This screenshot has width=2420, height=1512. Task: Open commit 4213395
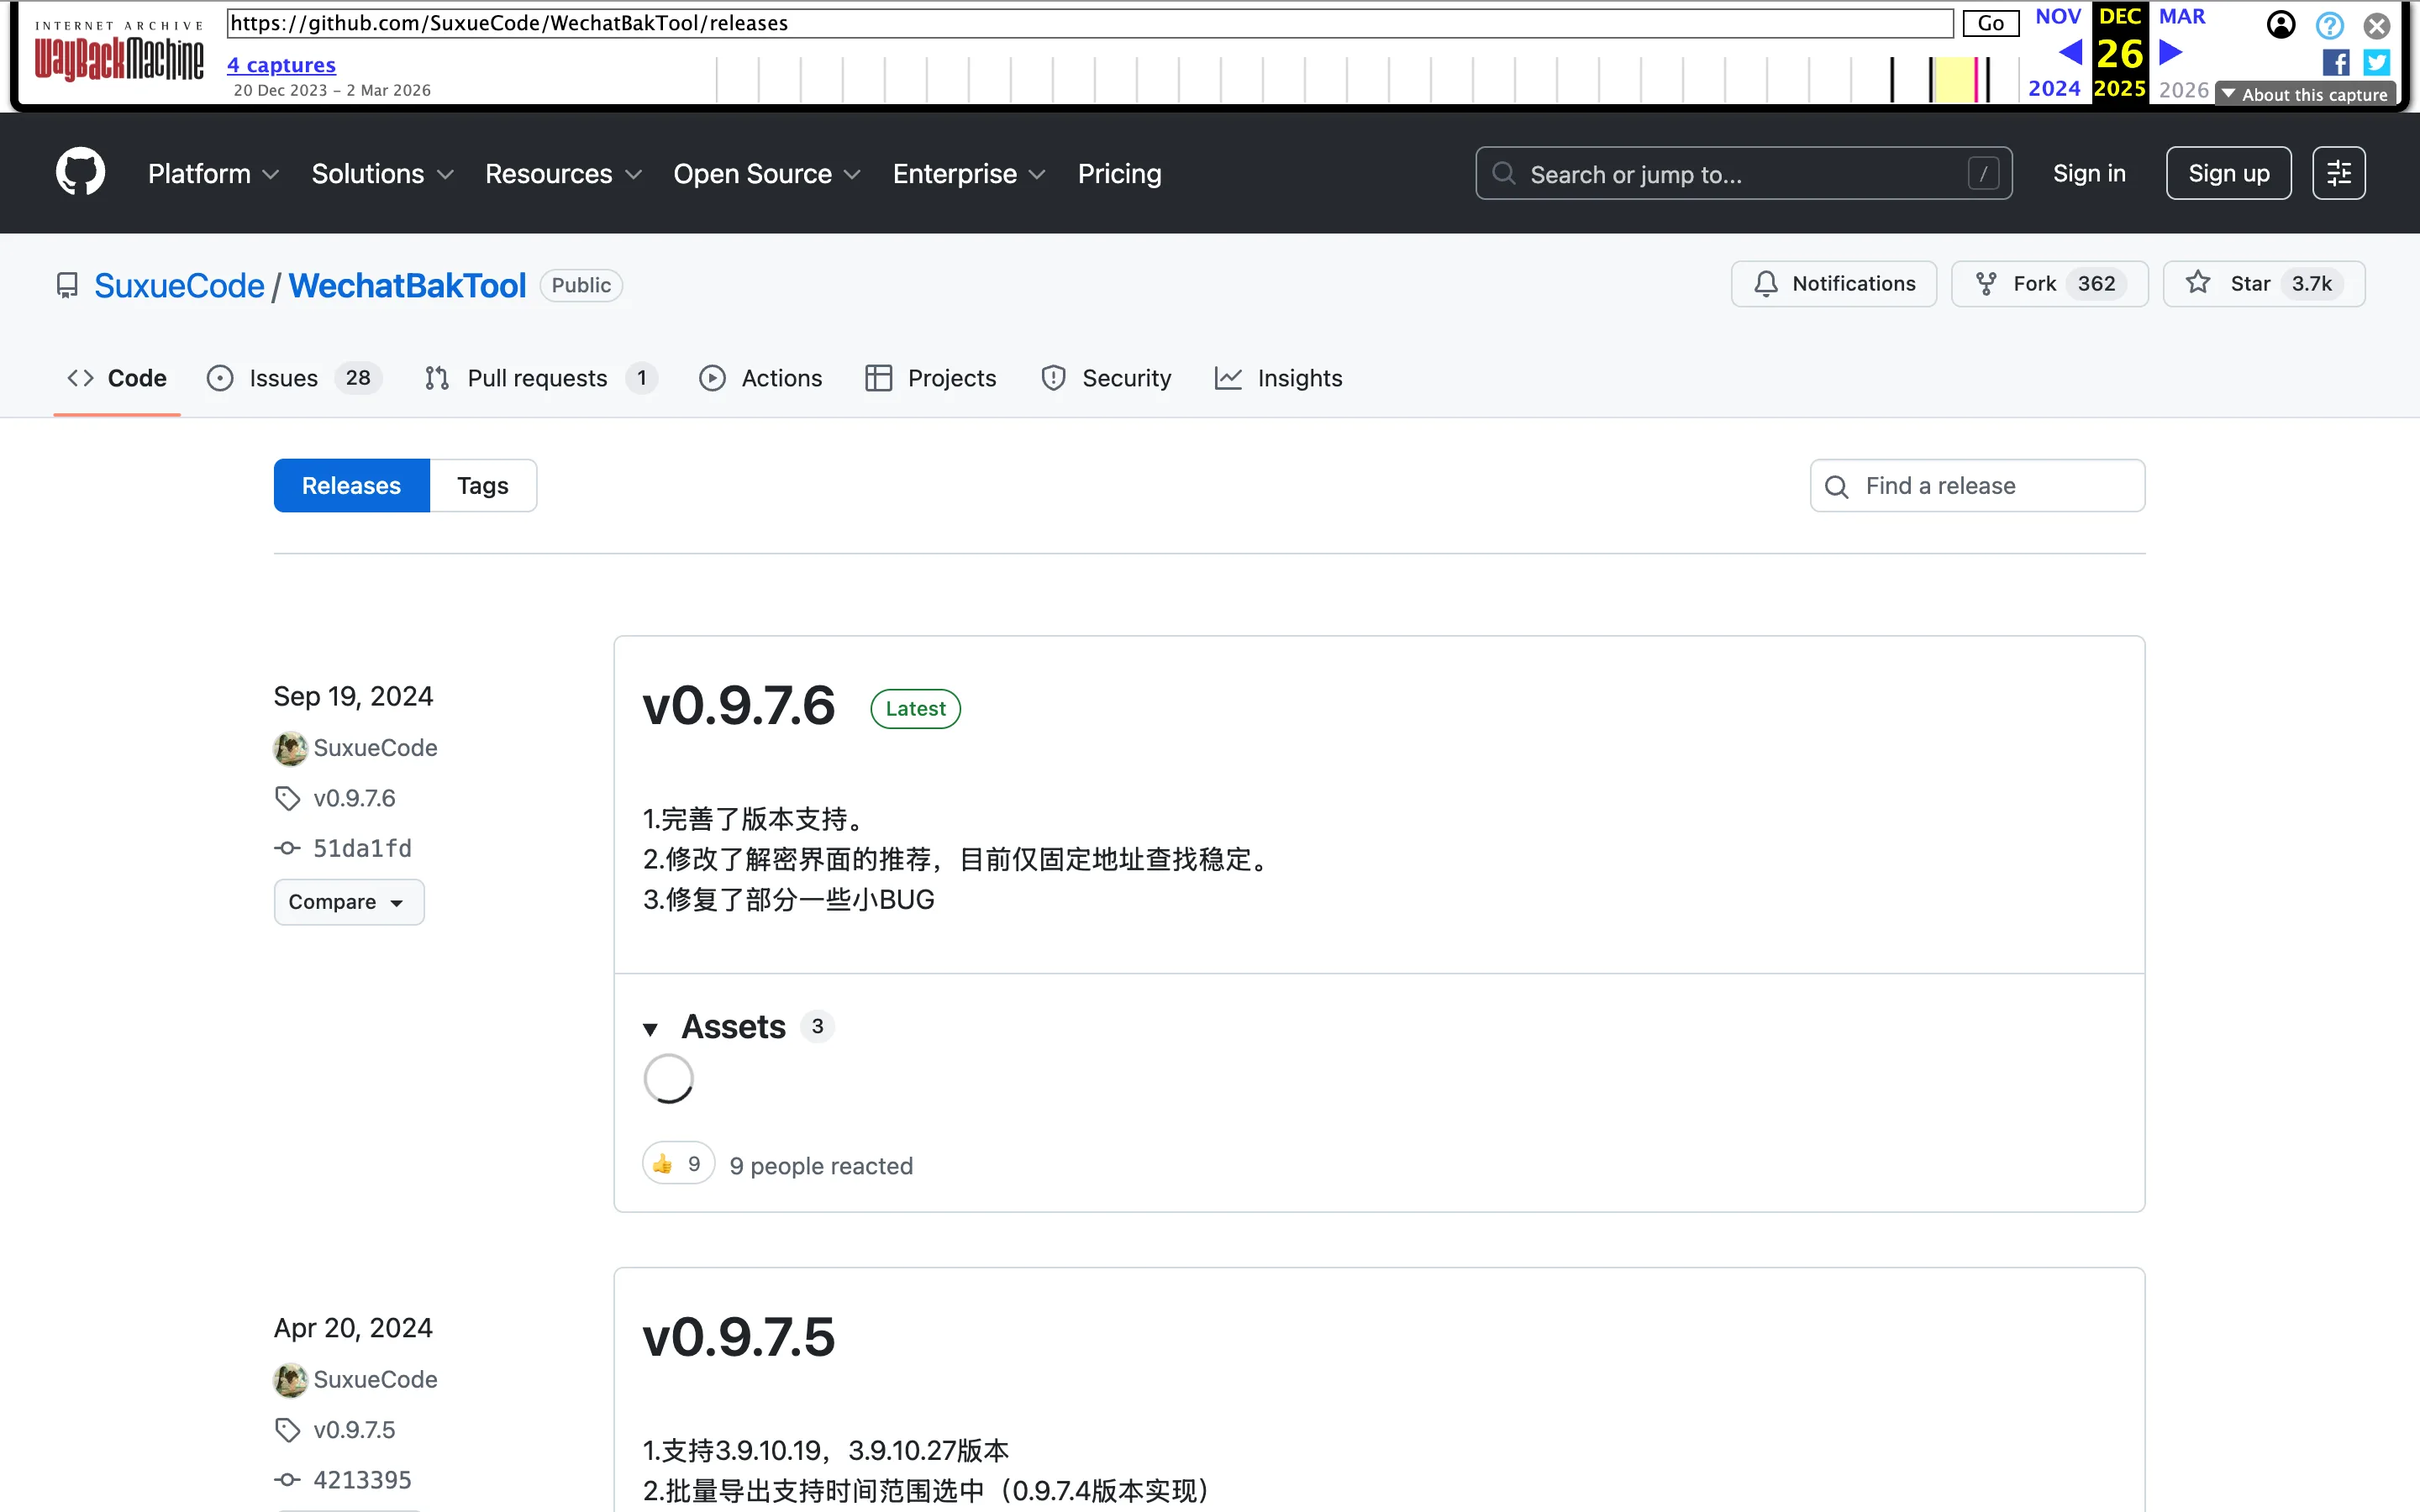(362, 1480)
